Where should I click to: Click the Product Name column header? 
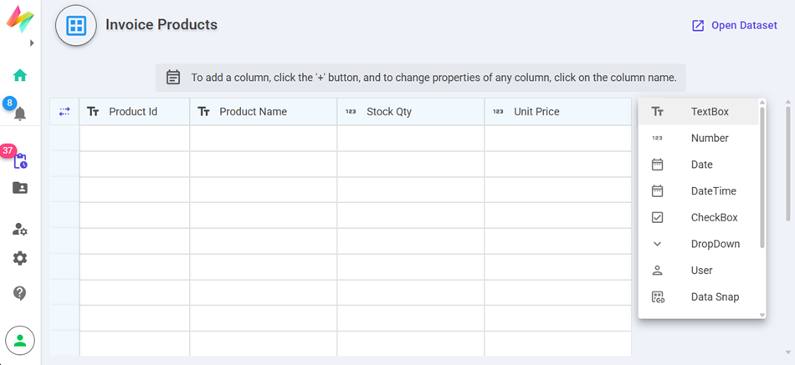(253, 112)
